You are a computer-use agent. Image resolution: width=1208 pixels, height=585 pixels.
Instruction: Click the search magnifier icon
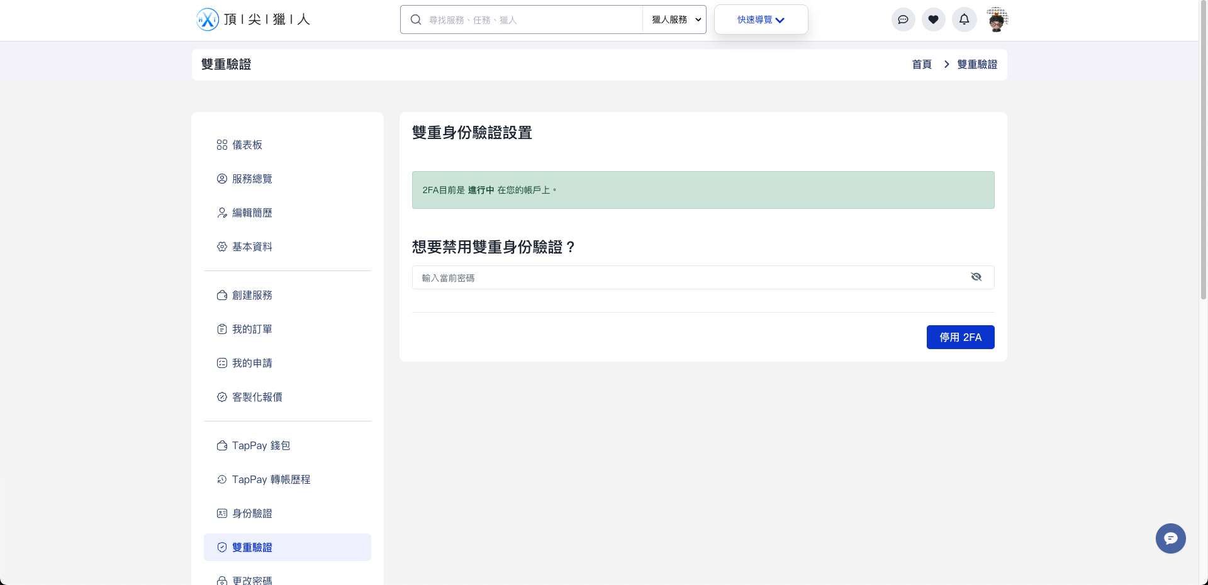tap(415, 19)
